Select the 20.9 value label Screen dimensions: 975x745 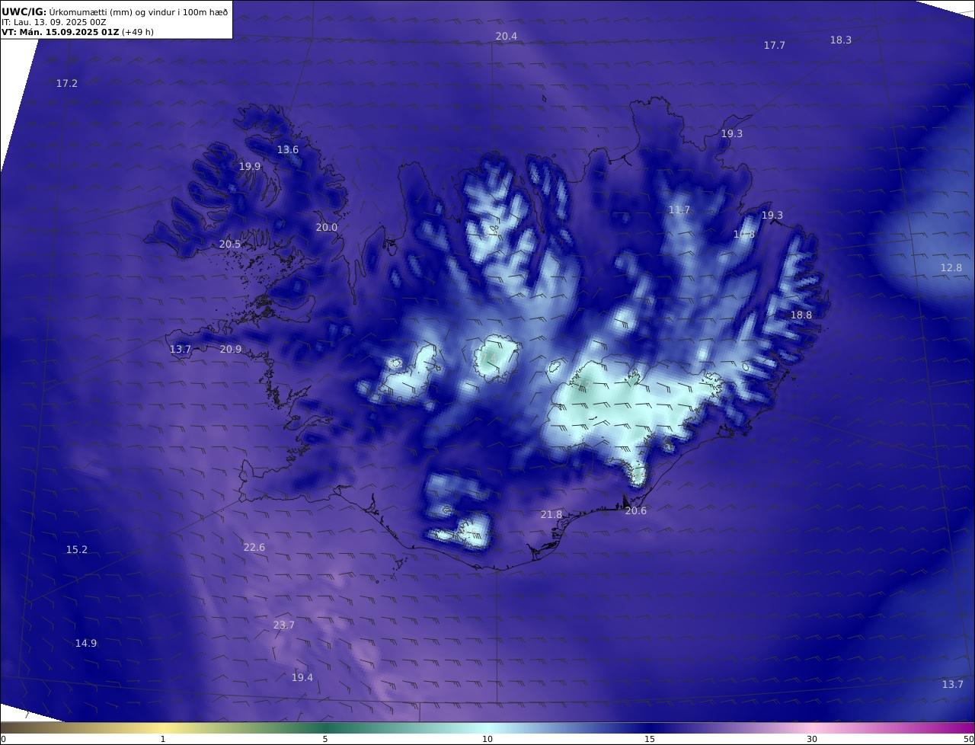[231, 350]
